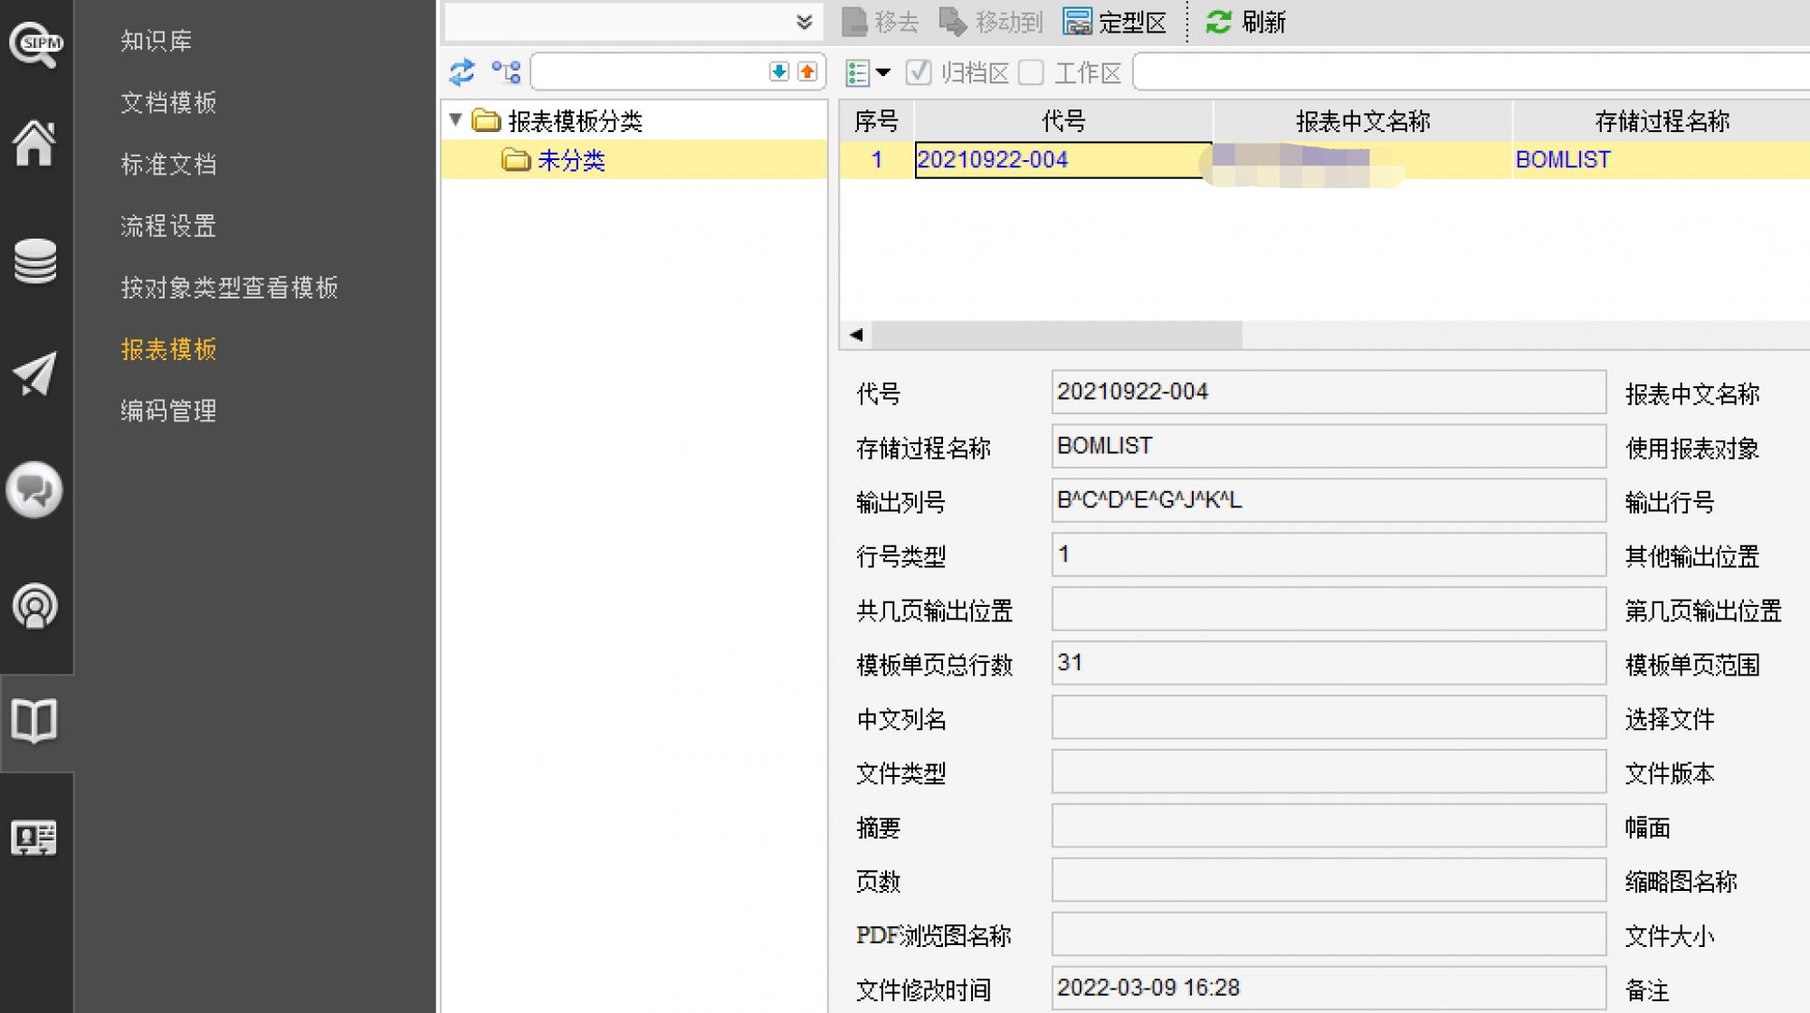Click the green 刷新 button
Image resolution: width=1810 pixels, height=1013 pixels.
[x=1246, y=22]
